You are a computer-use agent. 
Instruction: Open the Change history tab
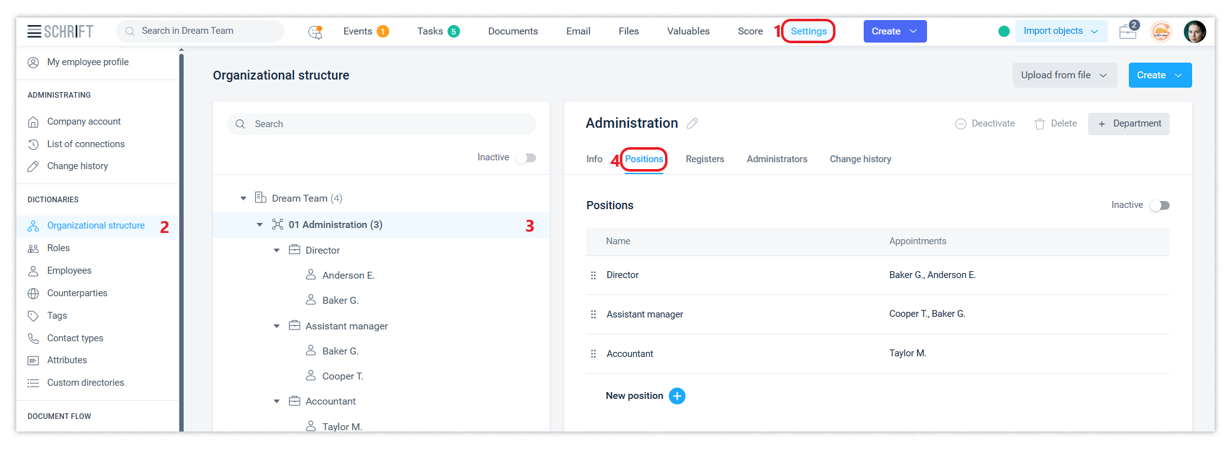(x=860, y=159)
